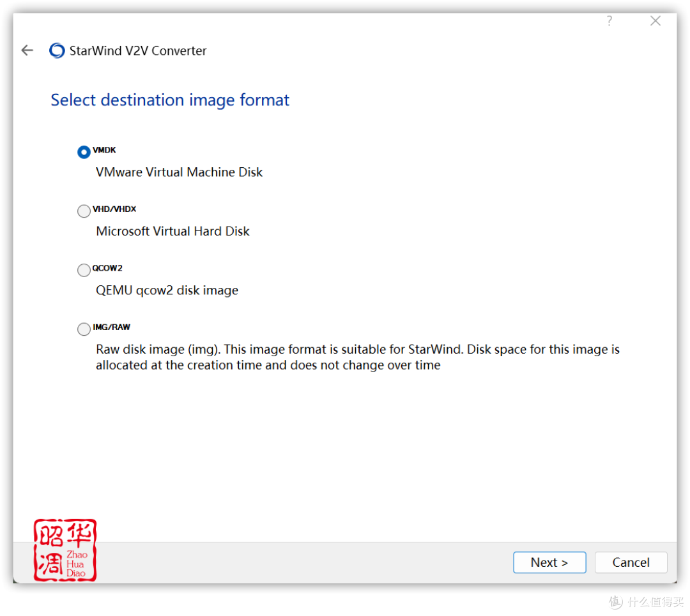690x616 pixels.
Task: Click the 'Select destination image format' heading
Action: point(170,100)
